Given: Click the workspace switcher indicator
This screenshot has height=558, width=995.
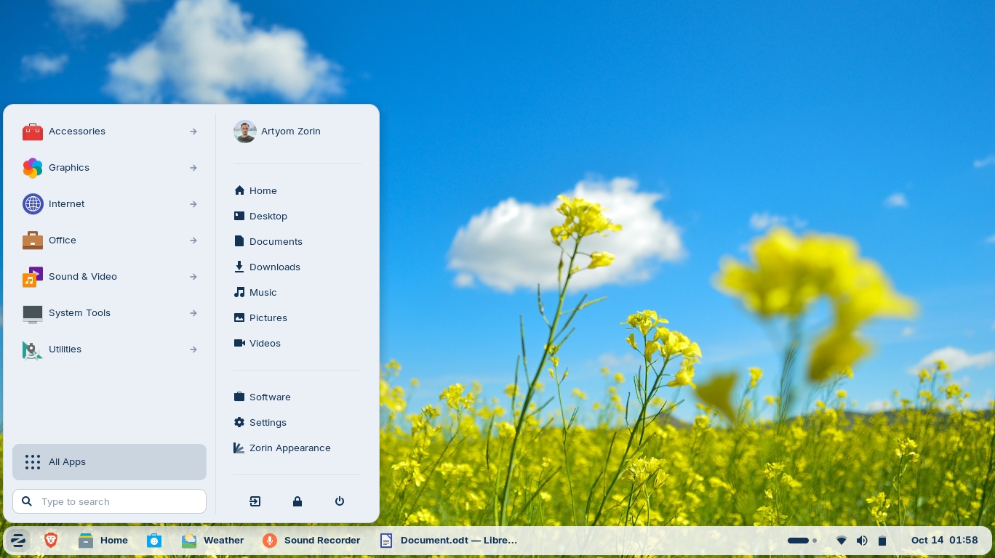Looking at the screenshot, I should [802, 540].
